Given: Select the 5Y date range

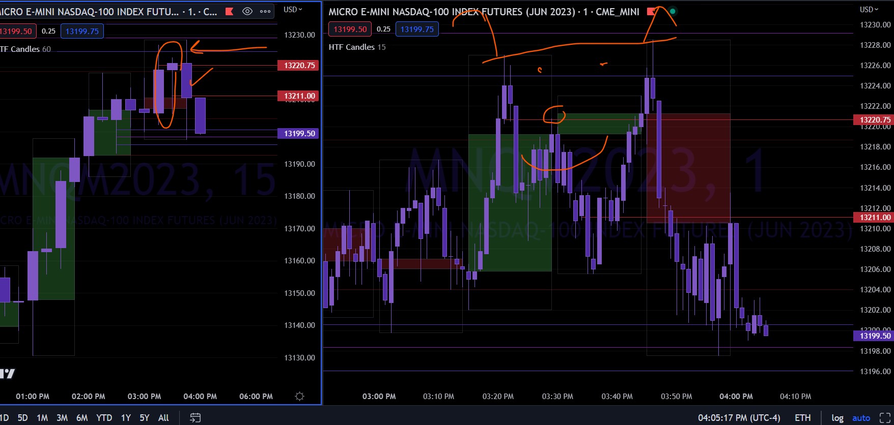Looking at the screenshot, I should tap(145, 418).
